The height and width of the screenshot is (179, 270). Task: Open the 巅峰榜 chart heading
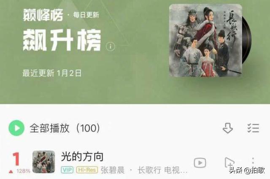coord(43,15)
